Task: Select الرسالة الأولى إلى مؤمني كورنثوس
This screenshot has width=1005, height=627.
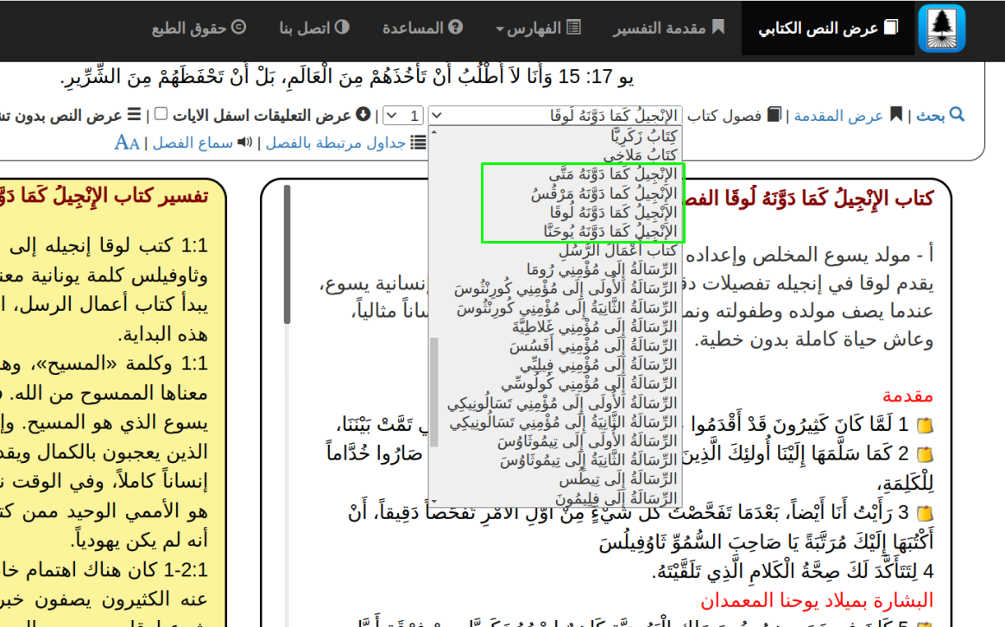Action: click(x=566, y=288)
